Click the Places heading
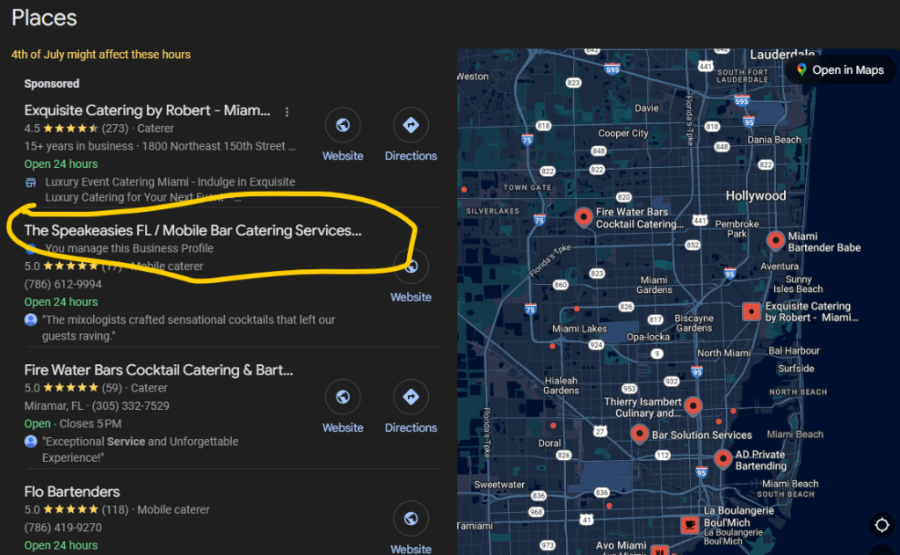Image resolution: width=900 pixels, height=555 pixels. click(x=44, y=18)
